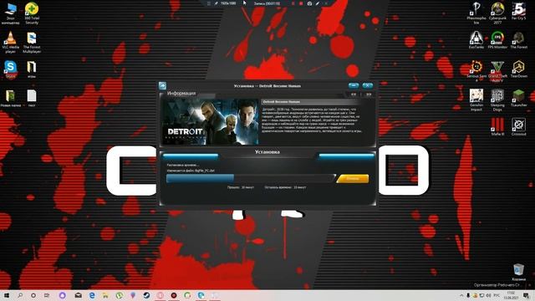Select the Новая папка desktop icon
This screenshot has height=301, width=535.
pos(10,99)
